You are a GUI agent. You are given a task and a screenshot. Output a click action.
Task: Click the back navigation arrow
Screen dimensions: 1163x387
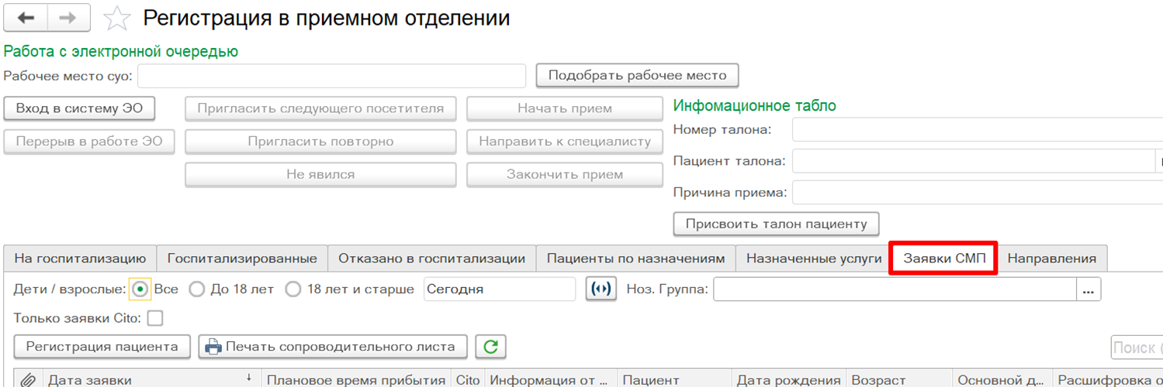point(26,18)
